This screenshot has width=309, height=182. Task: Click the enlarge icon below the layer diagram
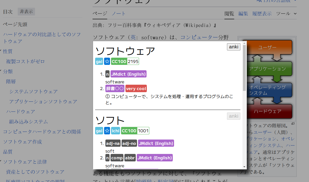click(293, 124)
